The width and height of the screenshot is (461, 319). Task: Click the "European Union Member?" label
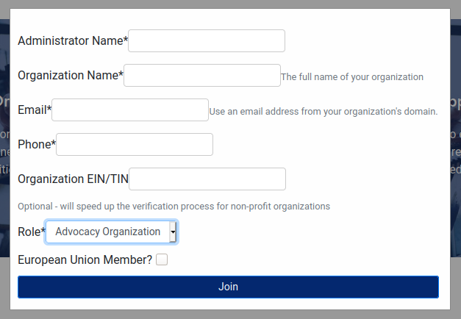pyautogui.click(x=85, y=259)
